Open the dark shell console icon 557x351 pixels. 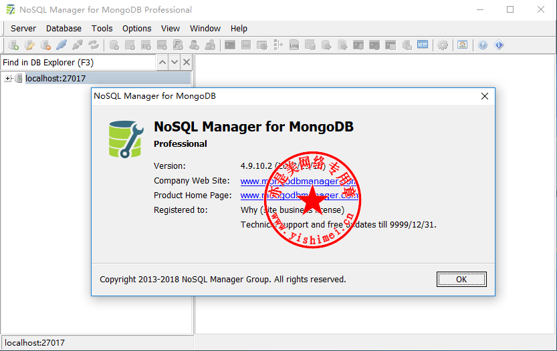point(230,45)
